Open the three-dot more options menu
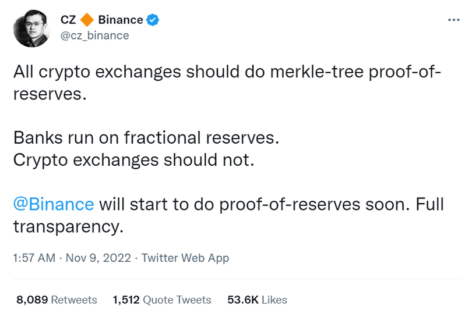The image size is (472, 320). click(x=453, y=20)
